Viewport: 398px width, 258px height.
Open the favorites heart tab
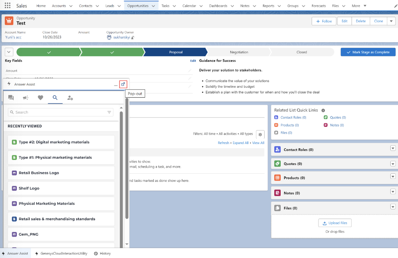tap(40, 98)
